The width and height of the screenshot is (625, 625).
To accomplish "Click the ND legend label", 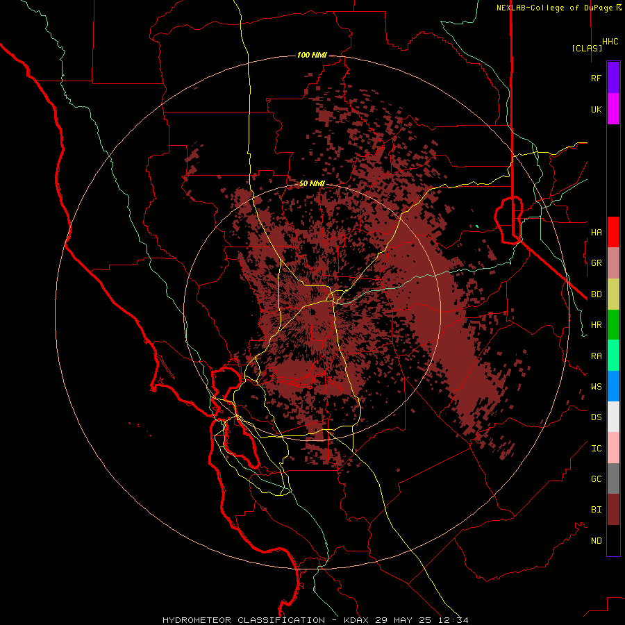I will coord(596,541).
